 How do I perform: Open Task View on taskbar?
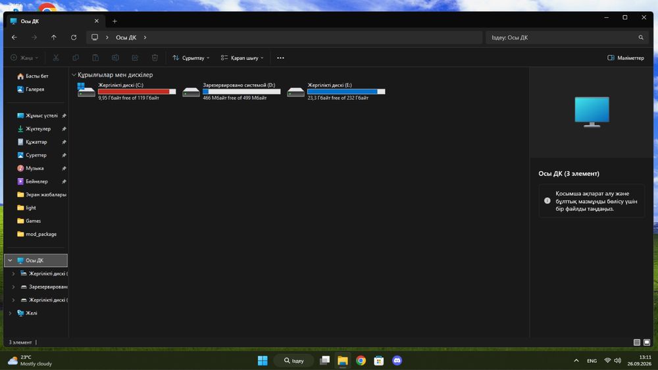[324, 360]
